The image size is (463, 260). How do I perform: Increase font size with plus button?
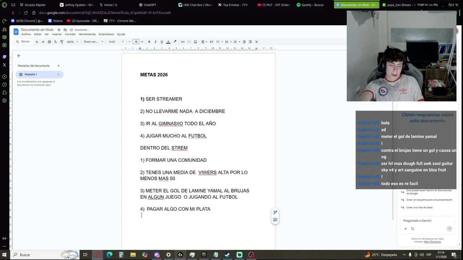tap(142, 42)
